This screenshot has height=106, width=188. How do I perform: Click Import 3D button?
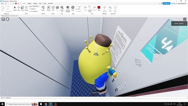[62, 9]
